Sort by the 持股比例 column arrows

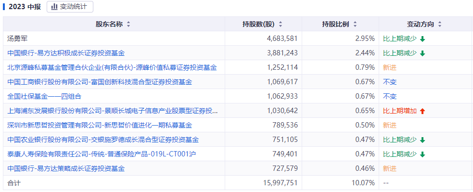pos(355,25)
